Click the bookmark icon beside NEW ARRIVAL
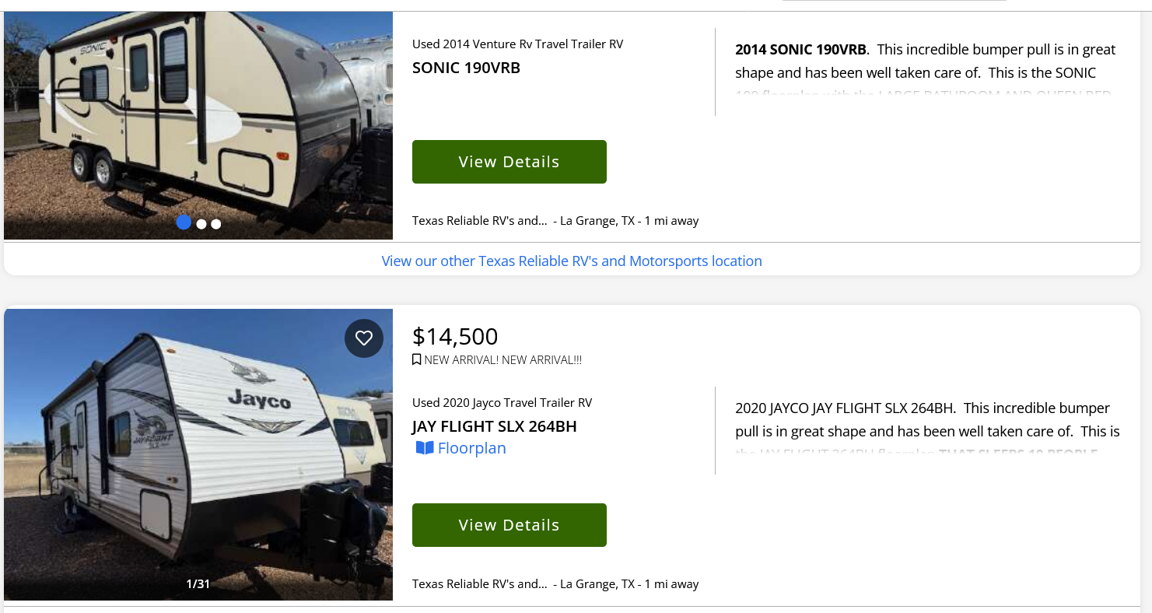This screenshot has height=613, width=1152. click(417, 360)
